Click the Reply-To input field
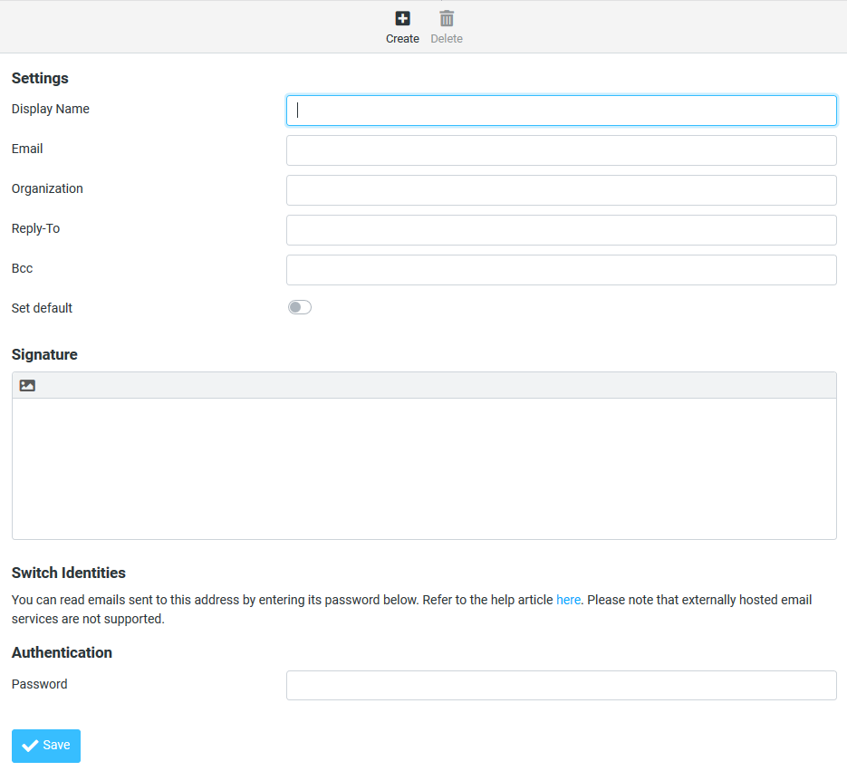Viewport: 847px width, 771px height. coord(561,230)
